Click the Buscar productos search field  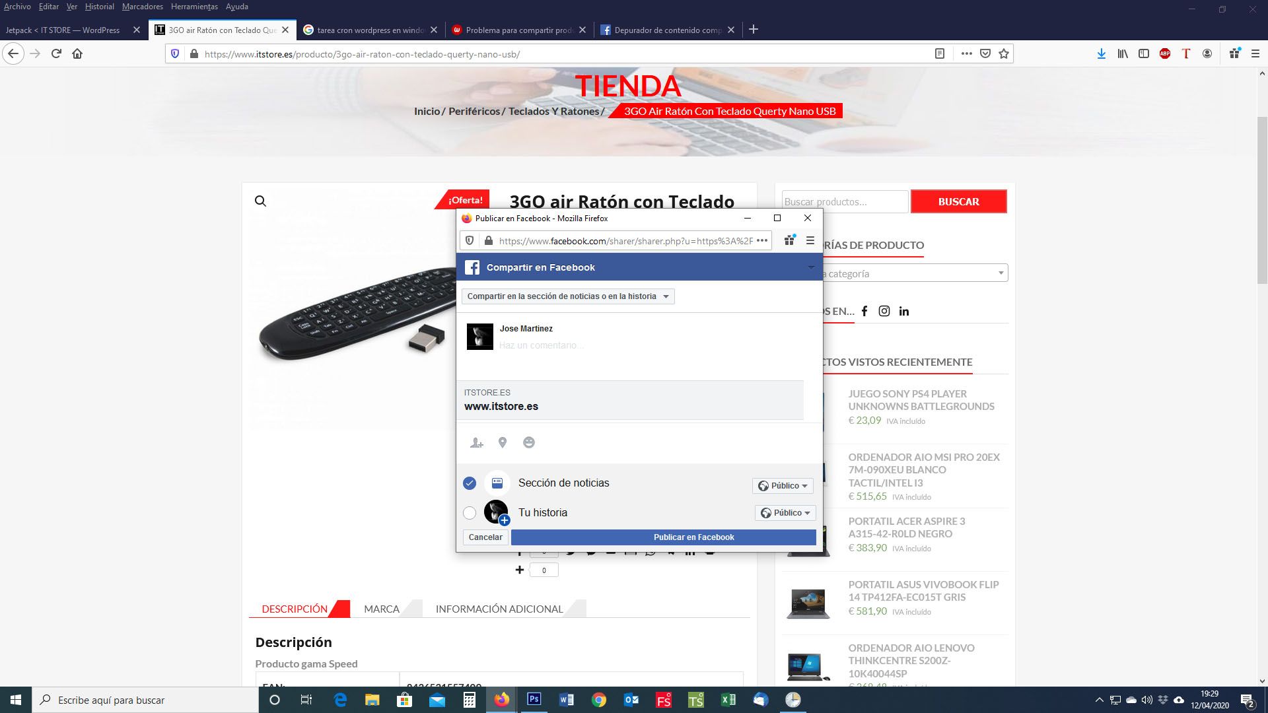click(845, 201)
